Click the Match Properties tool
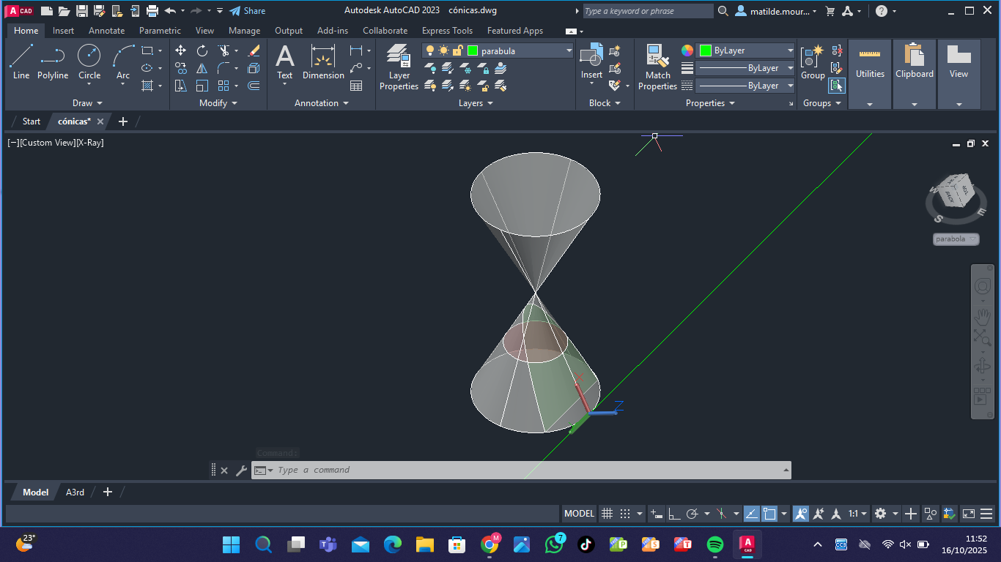1001x562 pixels. (x=657, y=67)
